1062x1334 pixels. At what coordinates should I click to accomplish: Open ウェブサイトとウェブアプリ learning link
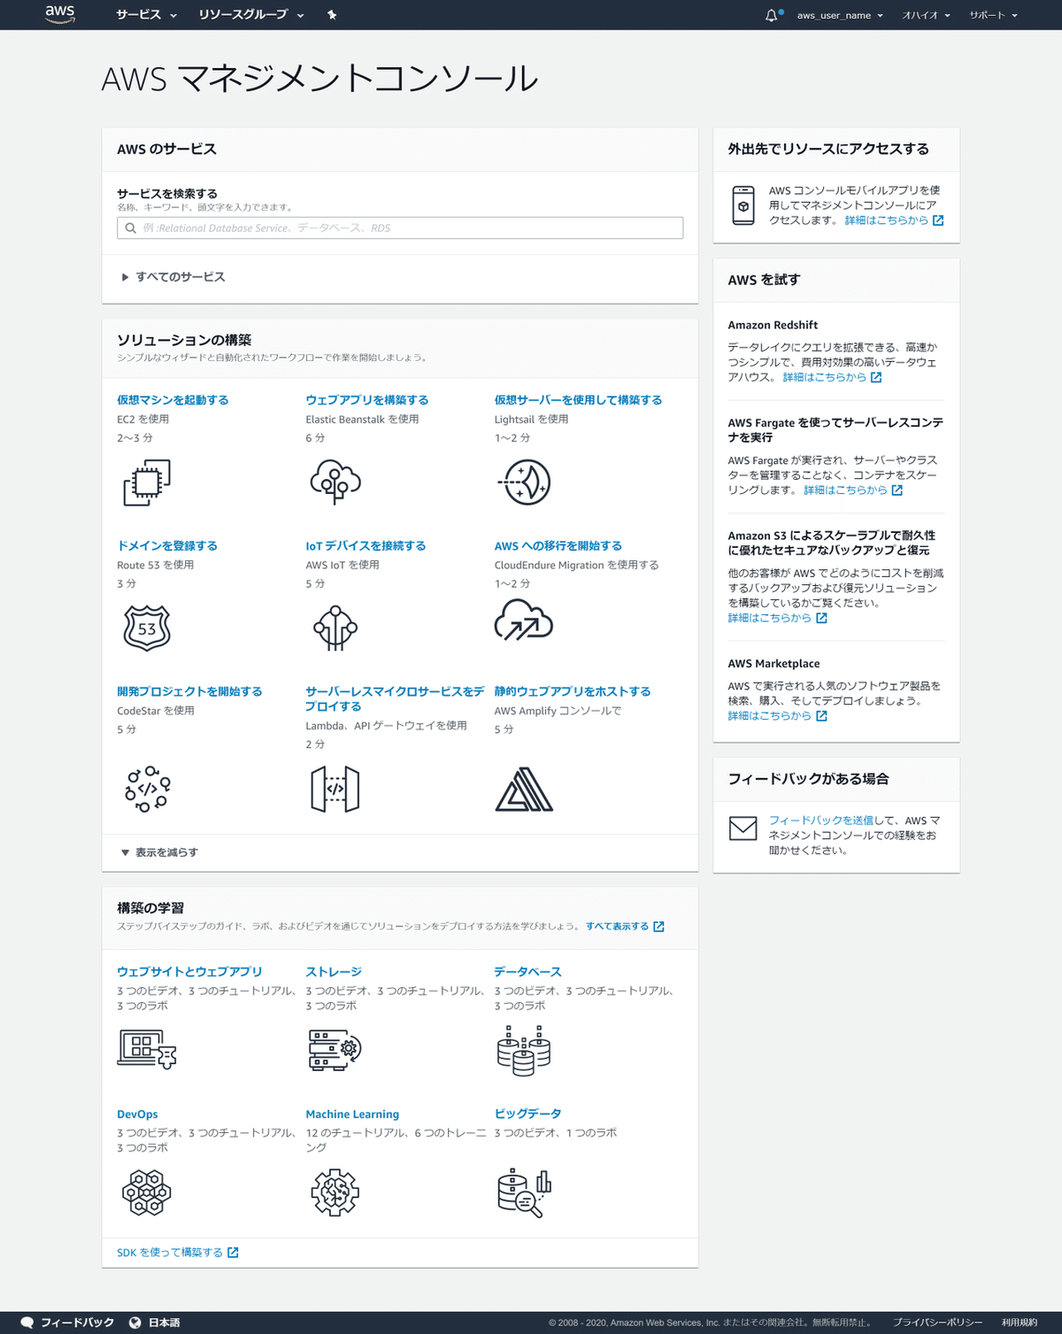pos(189,972)
